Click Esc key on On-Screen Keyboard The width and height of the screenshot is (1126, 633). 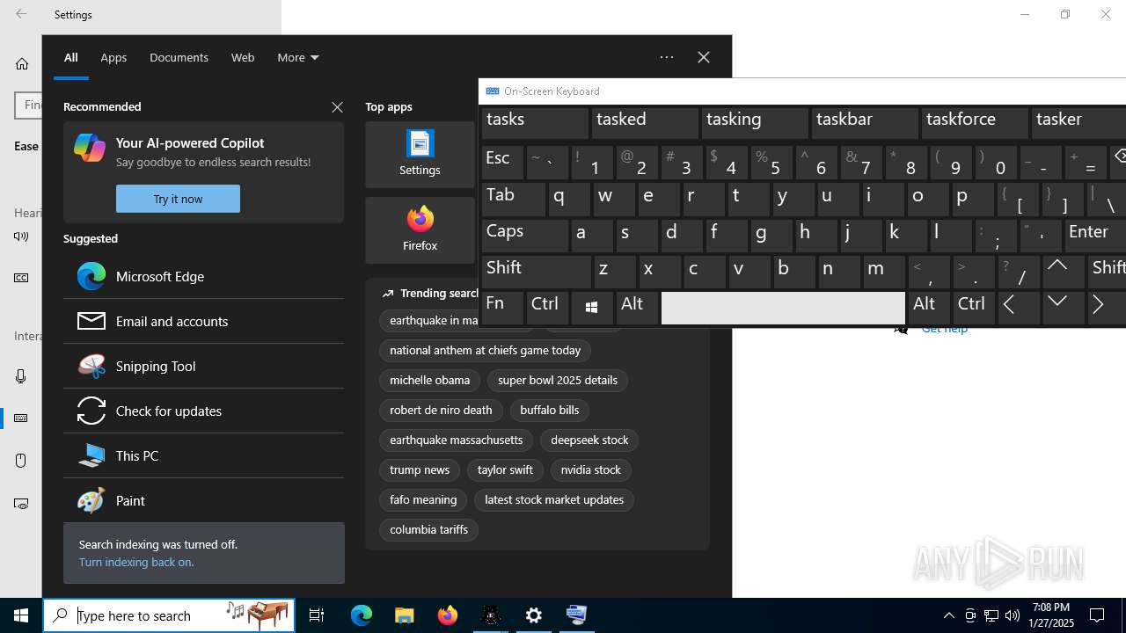coord(502,162)
